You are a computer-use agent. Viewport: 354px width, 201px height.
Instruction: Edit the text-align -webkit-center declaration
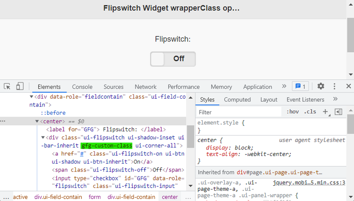click(x=248, y=154)
